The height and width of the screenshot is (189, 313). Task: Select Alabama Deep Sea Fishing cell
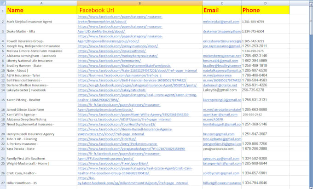tap(41, 120)
